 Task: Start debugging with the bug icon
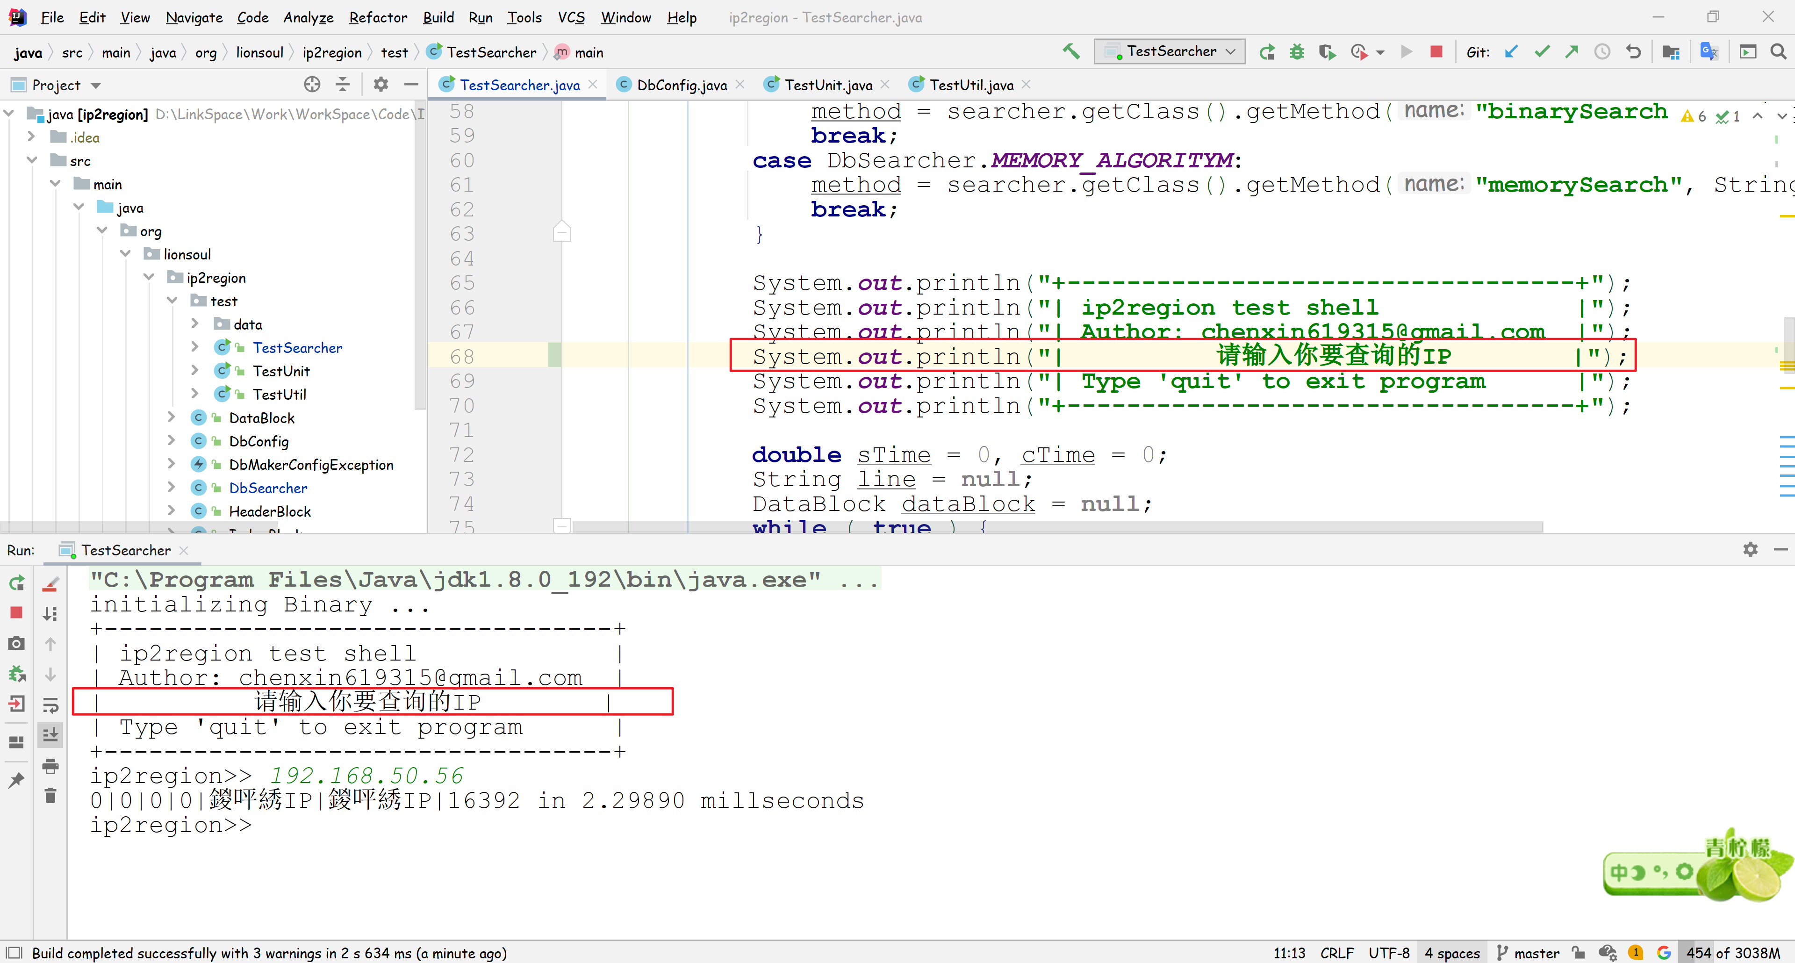pos(1297,51)
